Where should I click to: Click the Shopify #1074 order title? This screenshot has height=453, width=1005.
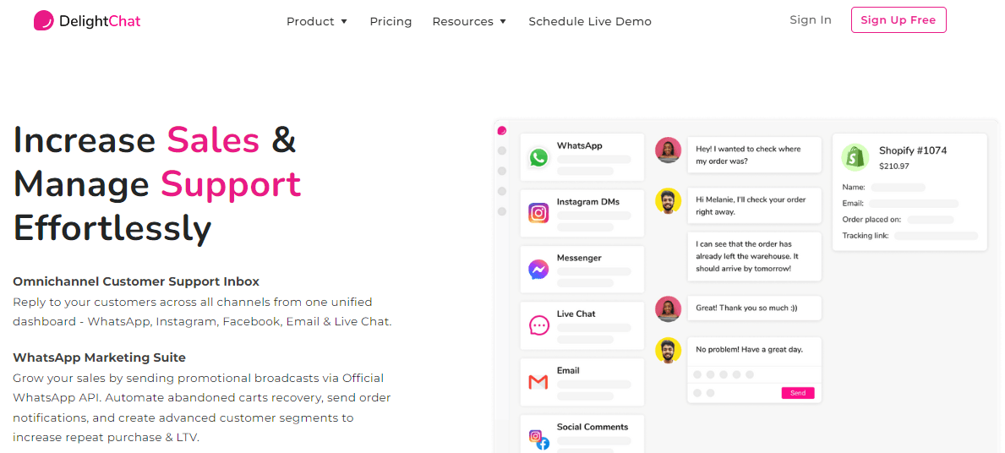click(x=913, y=150)
